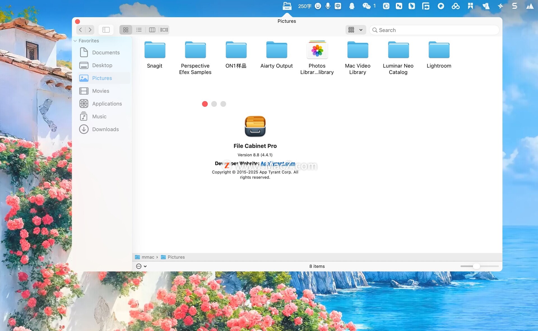Close the About File Cabinet Pro window
The image size is (538, 331).
(205, 104)
